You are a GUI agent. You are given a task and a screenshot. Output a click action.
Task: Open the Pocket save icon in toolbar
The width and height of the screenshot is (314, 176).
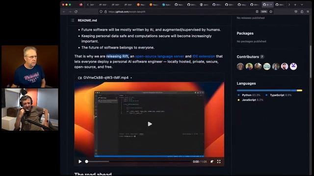click(x=296, y=12)
